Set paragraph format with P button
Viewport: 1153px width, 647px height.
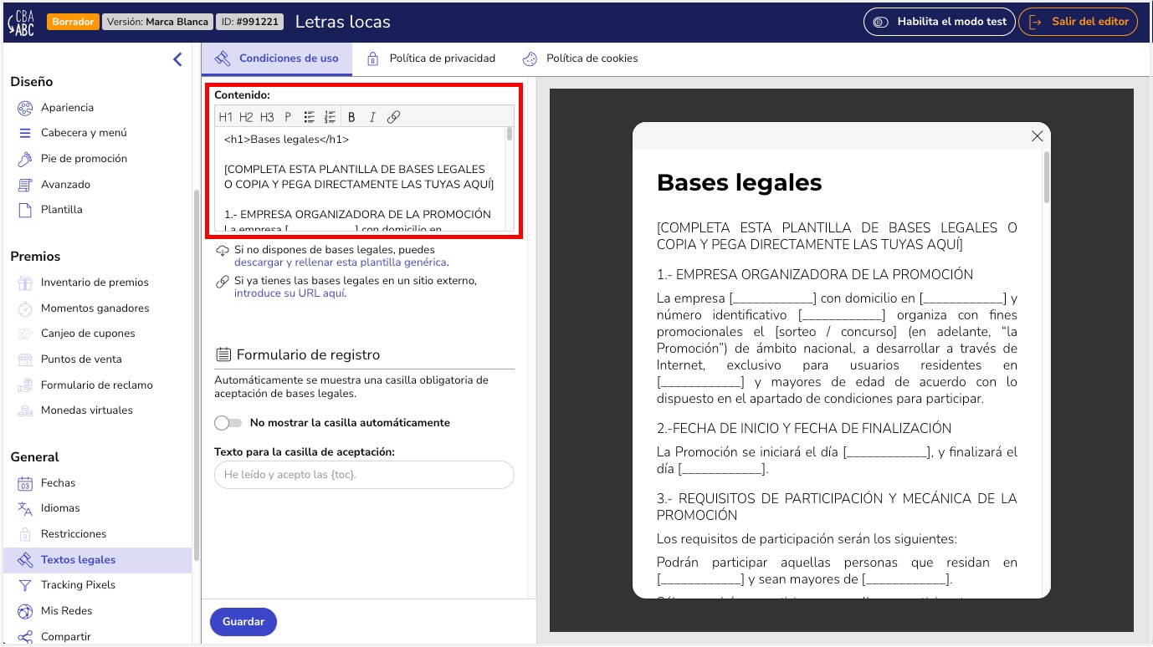click(288, 117)
